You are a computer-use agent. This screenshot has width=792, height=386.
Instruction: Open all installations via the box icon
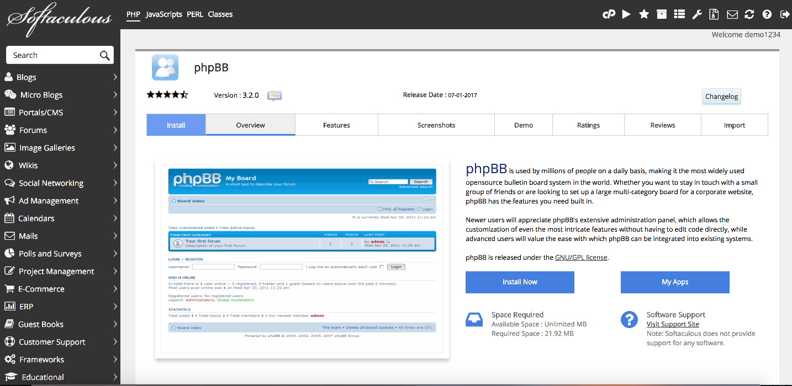coord(662,14)
